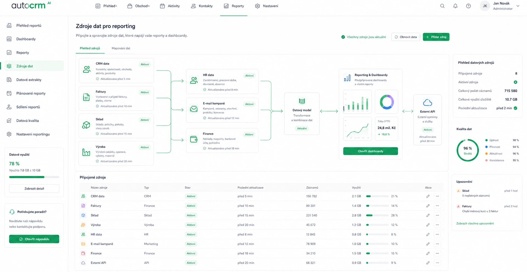Select the Dashboardy icon in the sidebar

(x=9, y=39)
